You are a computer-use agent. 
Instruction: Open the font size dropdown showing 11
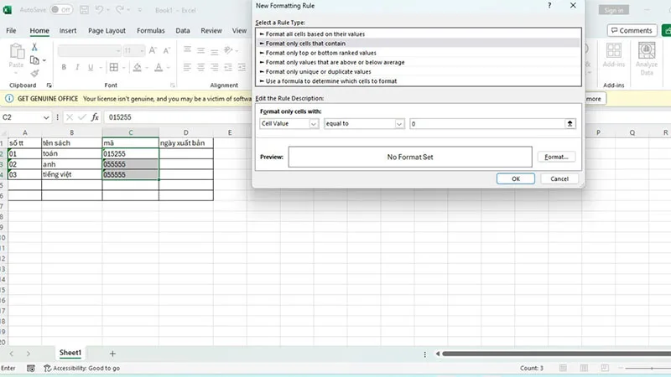point(142,51)
